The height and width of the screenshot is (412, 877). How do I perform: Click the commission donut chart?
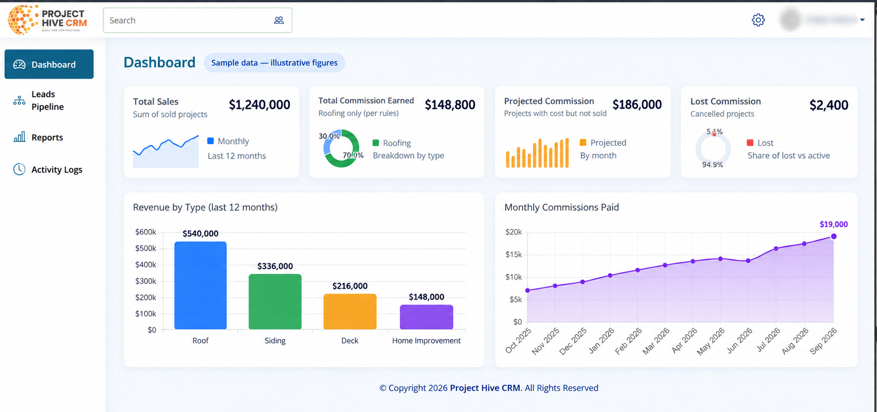341,148
